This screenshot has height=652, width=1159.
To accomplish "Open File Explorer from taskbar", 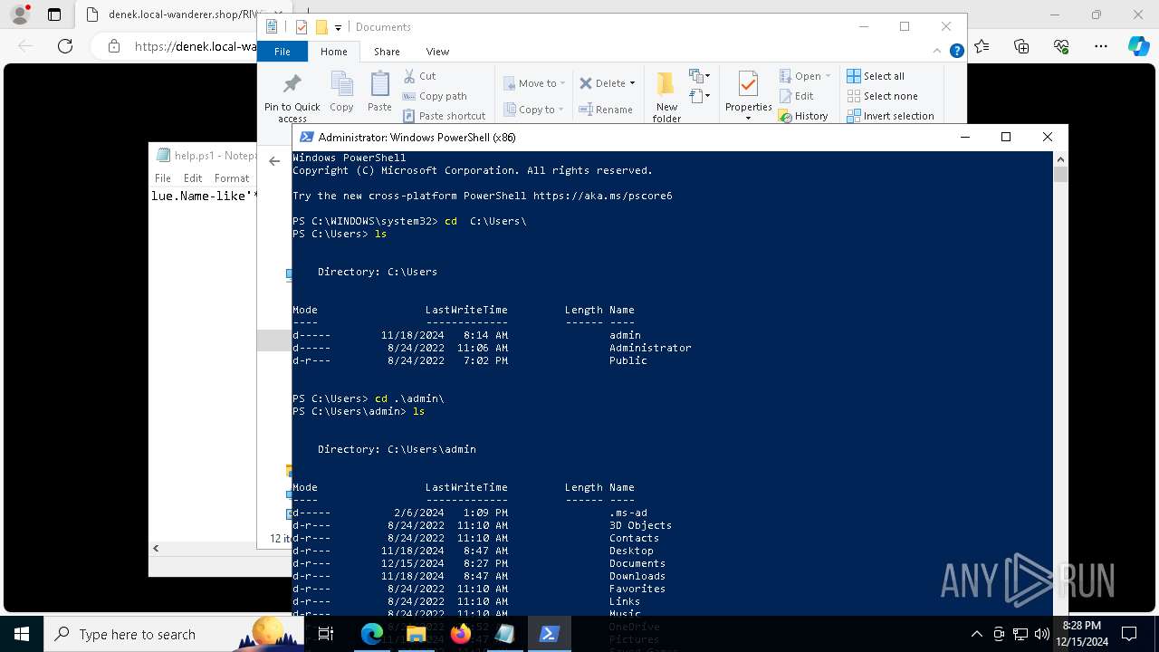I will pos(417,634).
